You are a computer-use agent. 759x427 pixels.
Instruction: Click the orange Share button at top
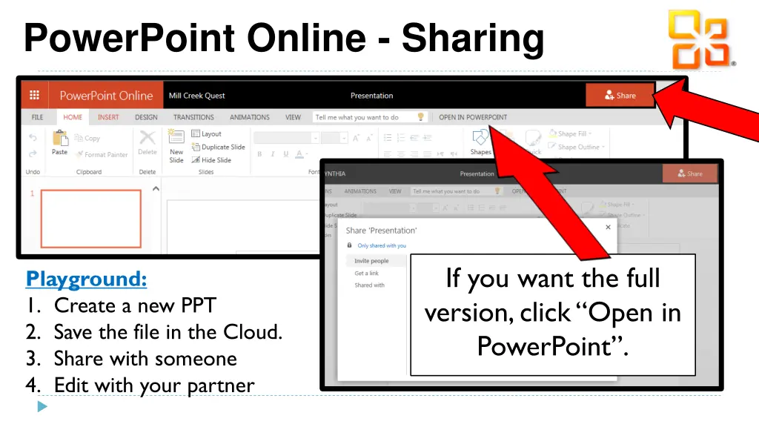coord(620,96)
